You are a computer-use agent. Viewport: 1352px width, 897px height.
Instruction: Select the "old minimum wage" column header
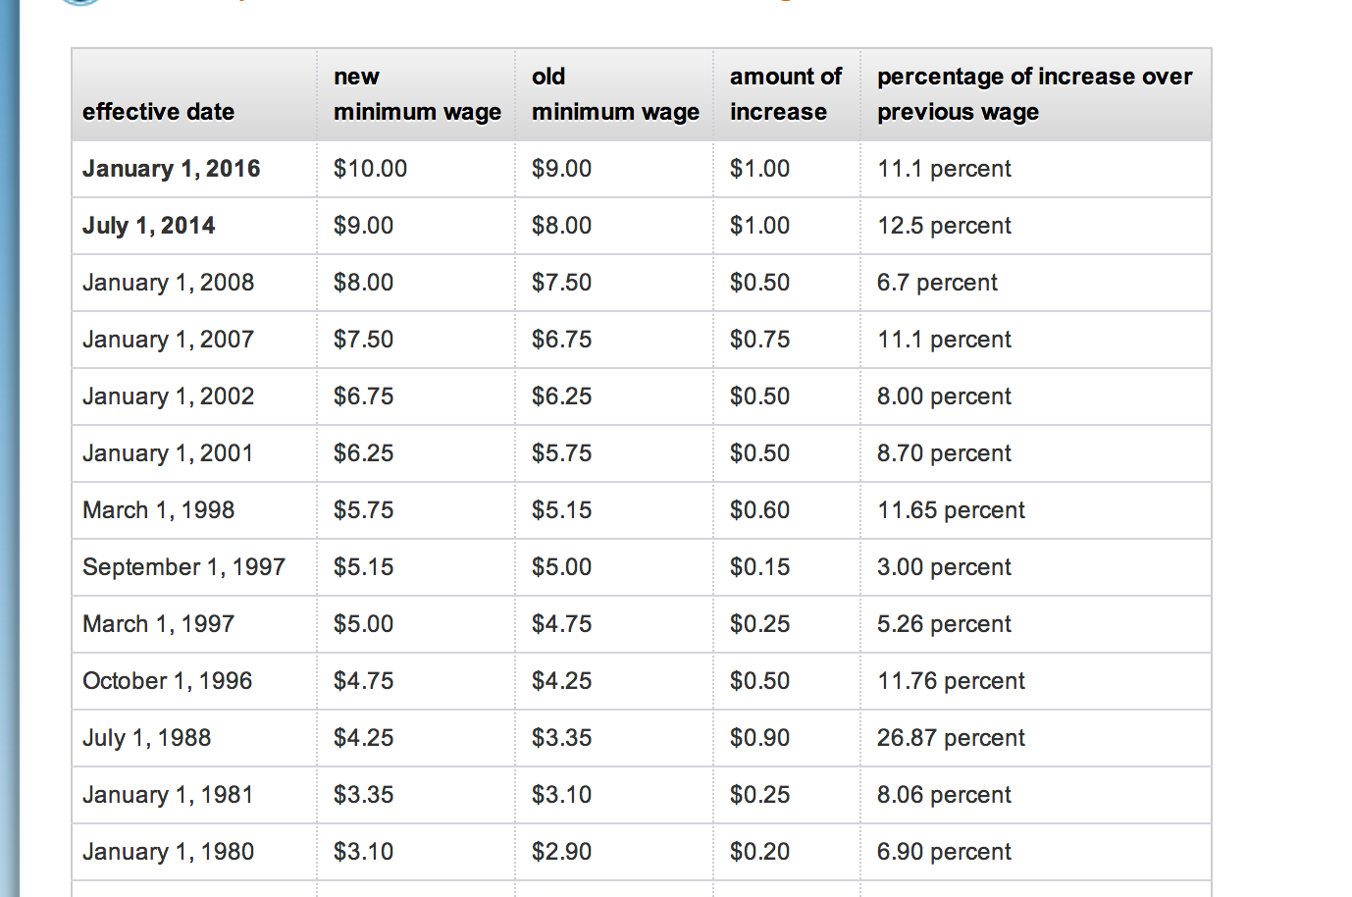[615, 94]
